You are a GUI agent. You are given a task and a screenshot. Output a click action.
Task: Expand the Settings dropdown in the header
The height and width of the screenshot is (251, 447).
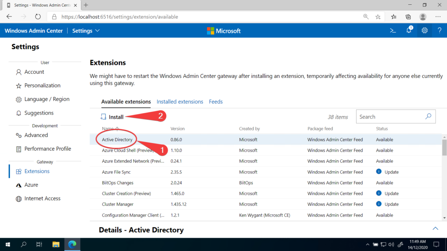pyautogui.click(x=86, y=31)
